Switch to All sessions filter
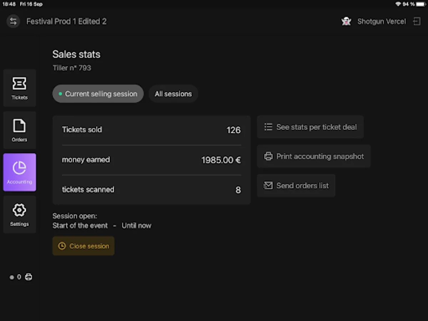The width and height of the screenshot is (428, 321). [x=173, y=94]
